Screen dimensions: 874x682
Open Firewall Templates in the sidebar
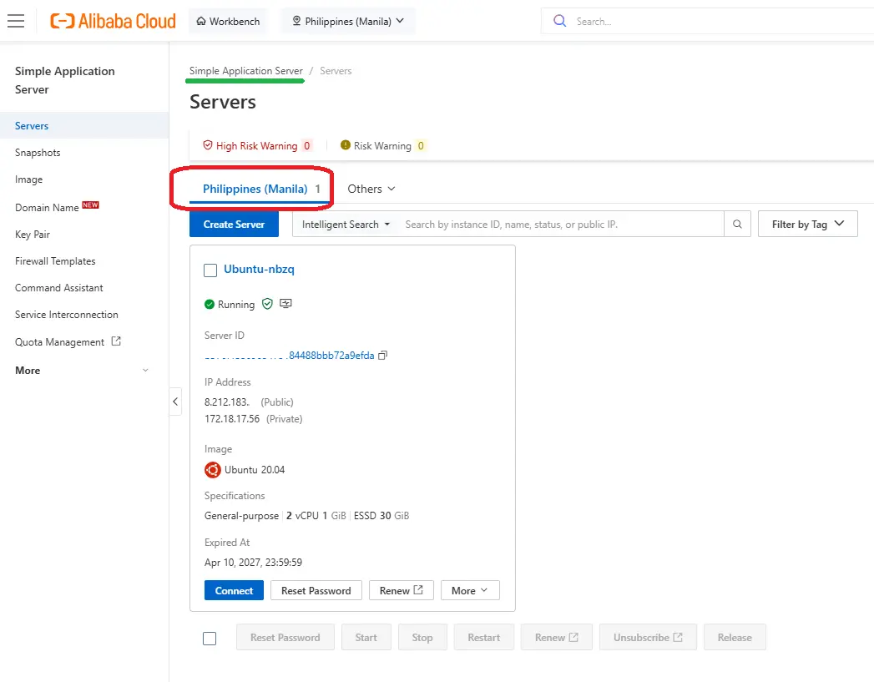click(x=55, y=260)
